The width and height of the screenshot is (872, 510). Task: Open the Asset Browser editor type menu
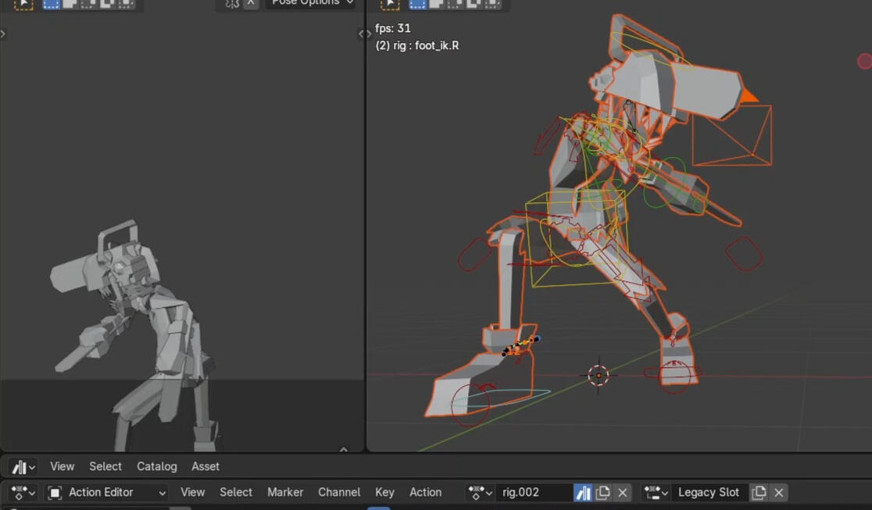pyautogui.click(x=22, y=467)
